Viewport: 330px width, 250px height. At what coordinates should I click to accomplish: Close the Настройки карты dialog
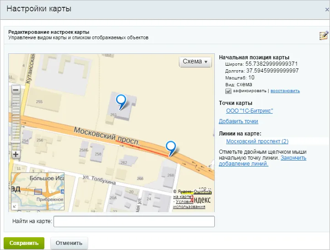click(x=327, y=10)
